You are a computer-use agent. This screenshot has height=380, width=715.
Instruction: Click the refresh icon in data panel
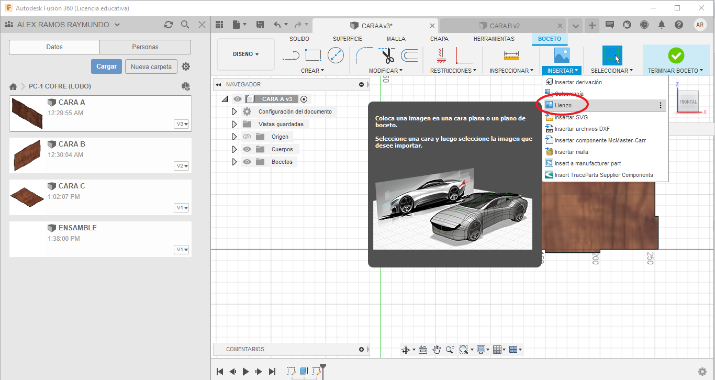(168, 25)
